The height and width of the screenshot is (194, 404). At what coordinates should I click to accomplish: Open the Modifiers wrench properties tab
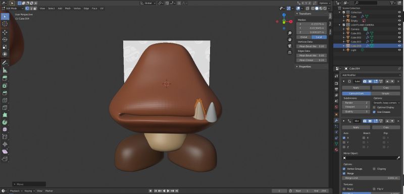pos(336,120)
